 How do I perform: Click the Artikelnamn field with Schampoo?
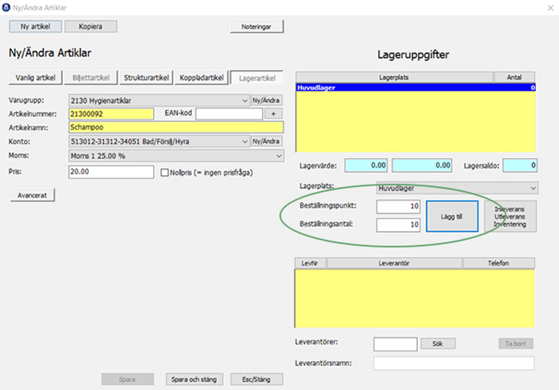click(176, 128)
